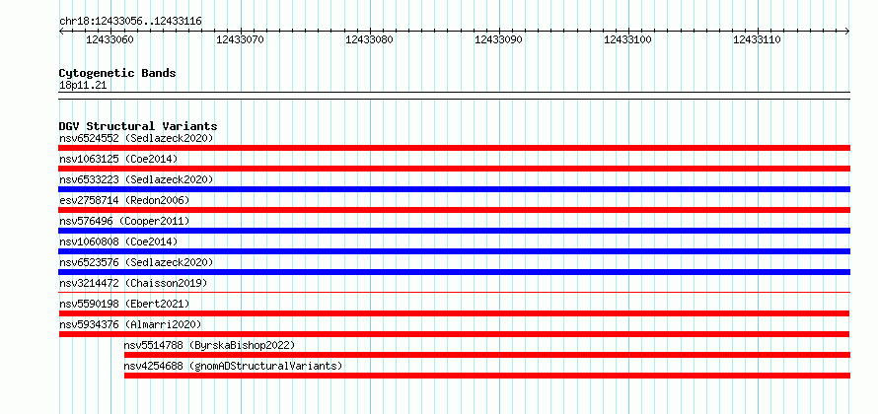The image size is (878, 414).
Task: Click the right arrowhead of the ruler
Action: click(x=847, y=32)
